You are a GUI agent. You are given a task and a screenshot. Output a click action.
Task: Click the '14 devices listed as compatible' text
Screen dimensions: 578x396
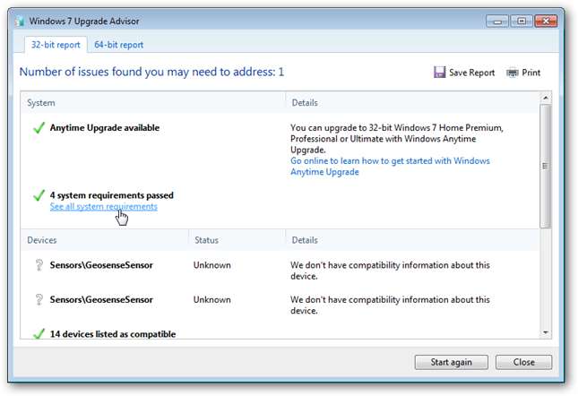(x=113, y=334)
